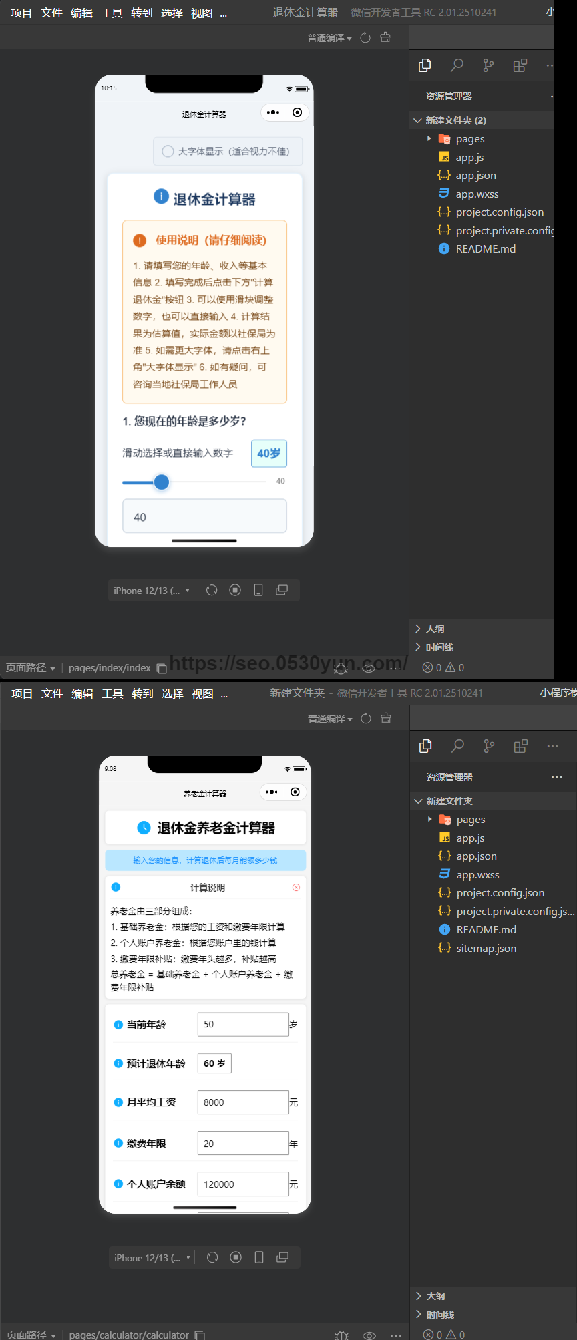Open iPhone 12/13 device dropdown, 新建文件夹 window

pyautogui.click(x=152, y=1258)
